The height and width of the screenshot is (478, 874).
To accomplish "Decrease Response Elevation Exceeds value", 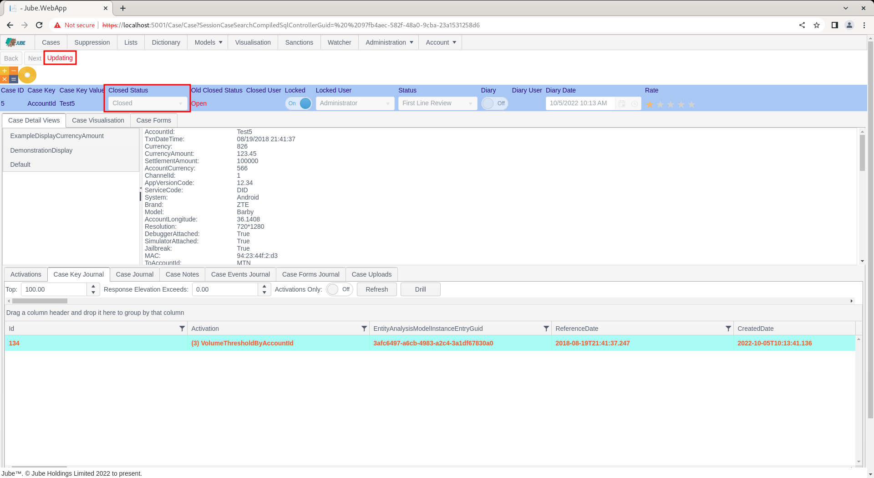I will pyautogui.click(x=264, y=293).
